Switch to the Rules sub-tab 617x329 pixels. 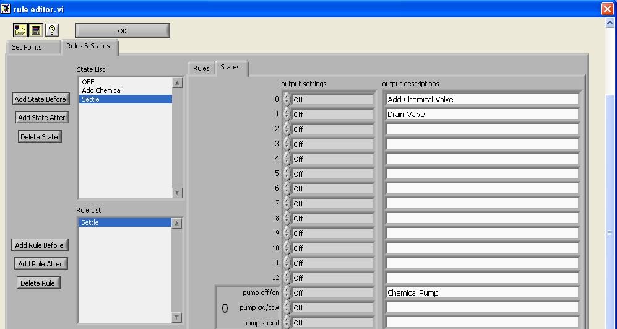point(201,68)
